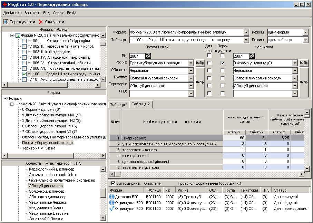Click the Форма N-20 icon in forms tree

click(x=18, y=35)
